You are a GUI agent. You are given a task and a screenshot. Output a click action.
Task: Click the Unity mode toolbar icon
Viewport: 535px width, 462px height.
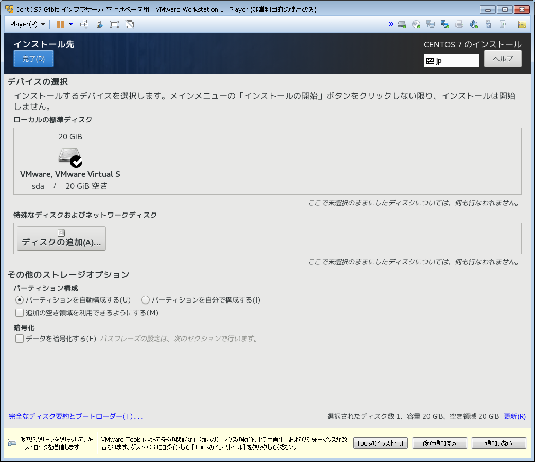point(130,24)
